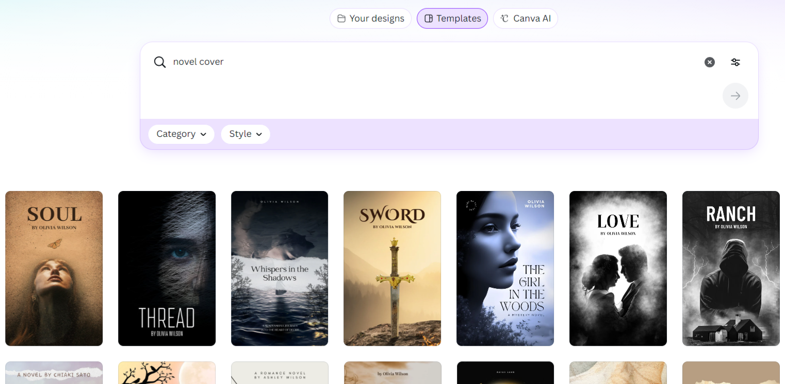This screenshot has width=785, height=384.
Task: Switch to the Templates tab
Action: pos(452,19)
